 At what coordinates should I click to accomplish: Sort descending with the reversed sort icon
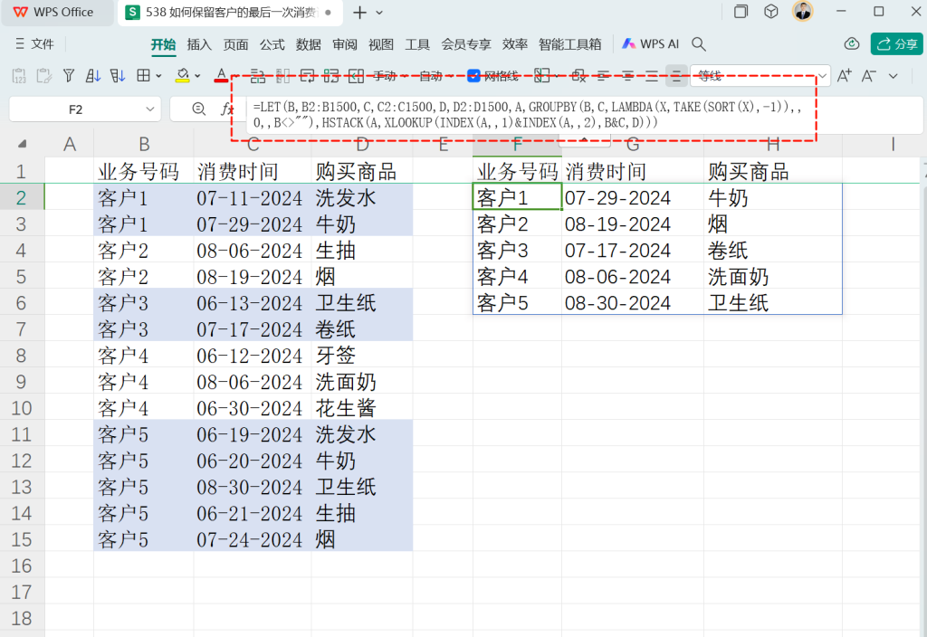[x=118, y=76]
